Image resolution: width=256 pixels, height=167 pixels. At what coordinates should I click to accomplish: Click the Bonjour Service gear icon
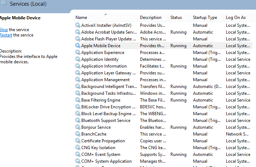pyautogui.click(x=78, y=127)
